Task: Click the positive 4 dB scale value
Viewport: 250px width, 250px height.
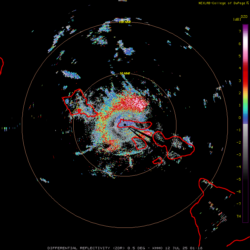Action: coord(240,68)
